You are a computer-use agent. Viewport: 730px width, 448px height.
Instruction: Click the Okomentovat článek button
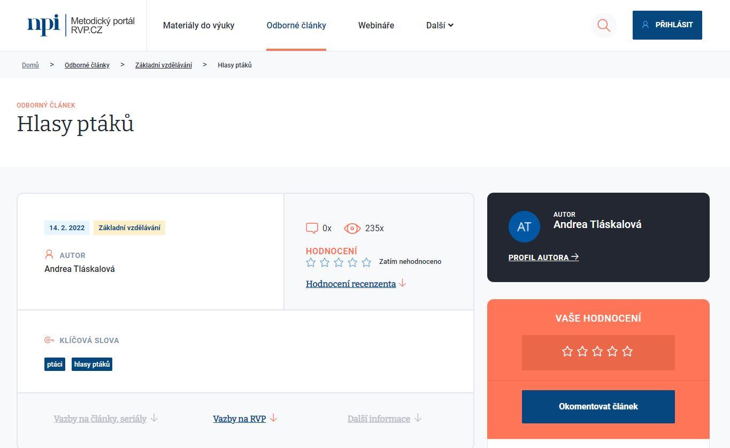(598, 406)
